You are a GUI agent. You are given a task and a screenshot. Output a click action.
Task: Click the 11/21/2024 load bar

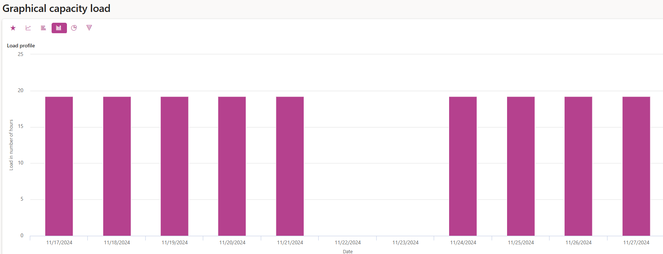(x=290, y=166)
